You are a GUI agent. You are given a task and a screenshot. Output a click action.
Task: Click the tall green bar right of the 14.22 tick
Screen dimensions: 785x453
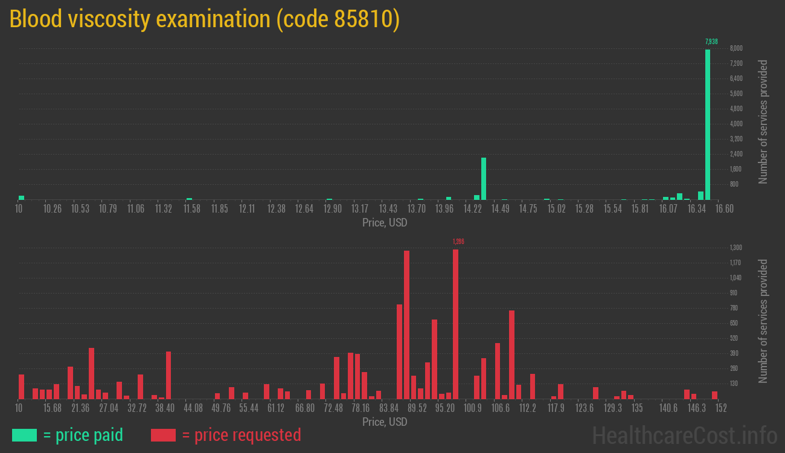(484, 178)
